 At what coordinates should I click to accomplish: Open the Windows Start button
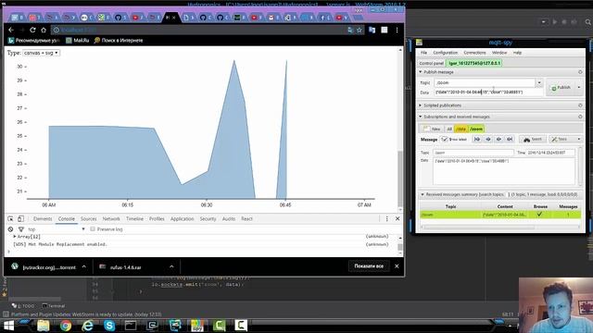pos(8,326)
